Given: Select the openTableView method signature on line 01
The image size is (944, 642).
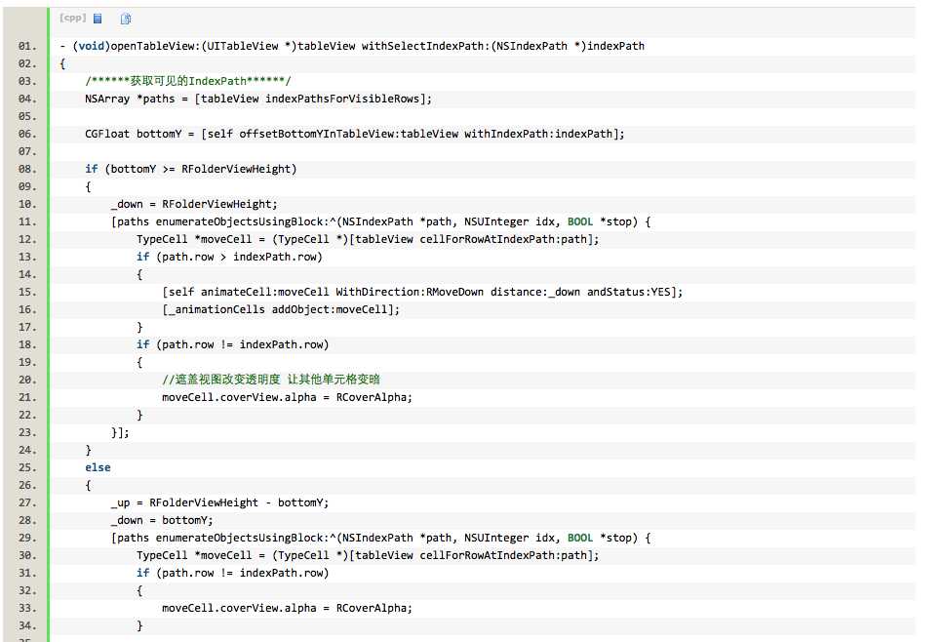Looking at the screenshot, I should (352, 46).
